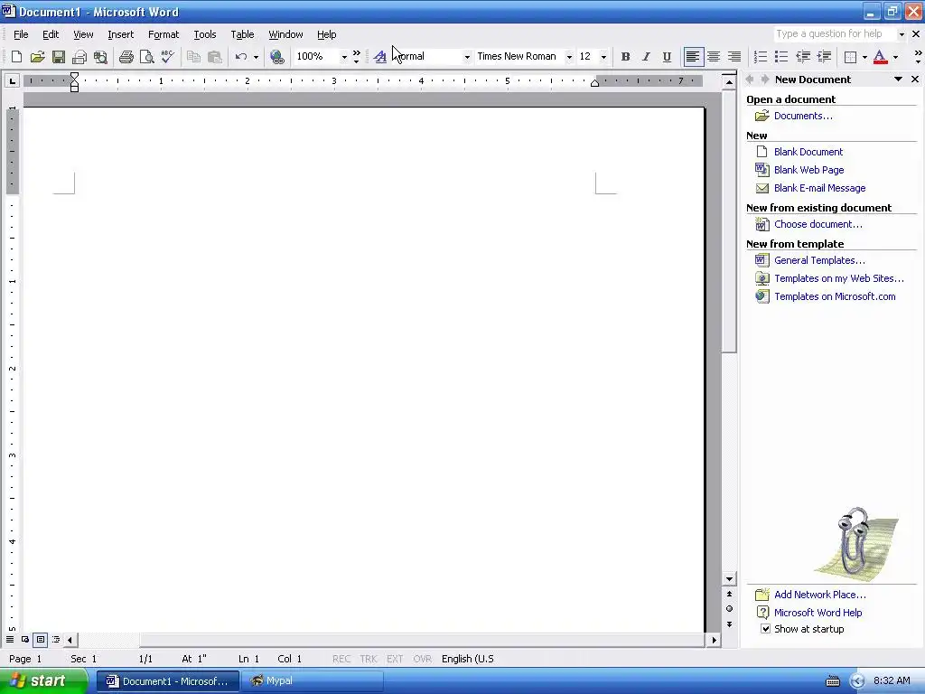
Task: Toggle TRK track changes in status bar
Action: tap(369, 659)
